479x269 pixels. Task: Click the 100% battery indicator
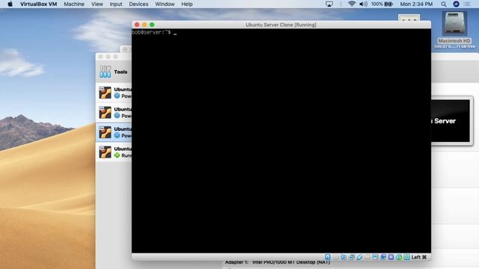(382, 4)
